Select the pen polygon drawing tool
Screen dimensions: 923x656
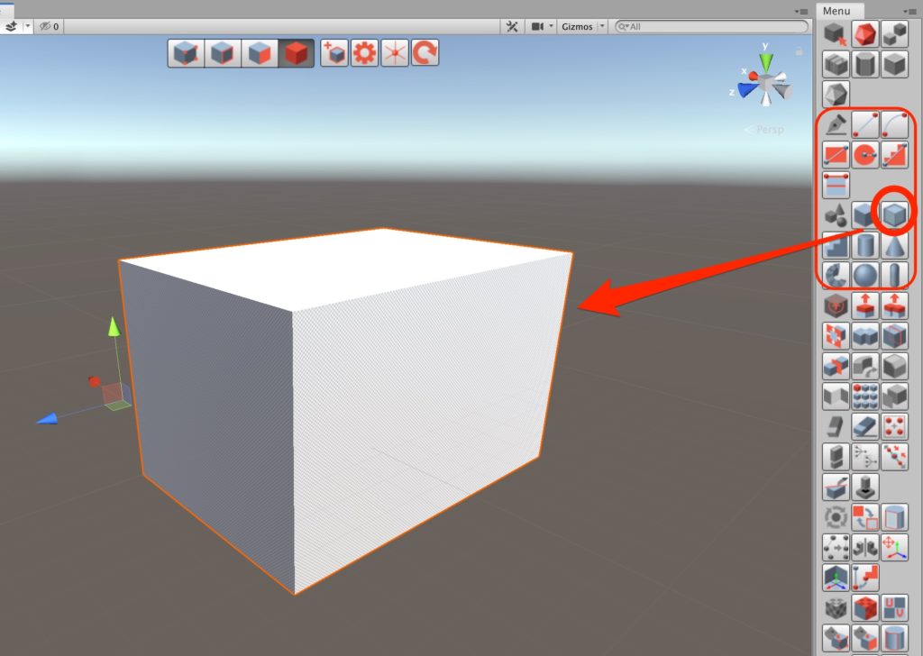coord(836,124)
